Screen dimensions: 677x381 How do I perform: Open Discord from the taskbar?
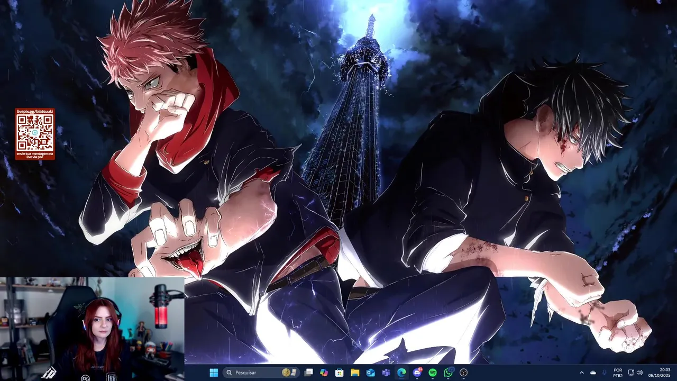tap(417, 373)
